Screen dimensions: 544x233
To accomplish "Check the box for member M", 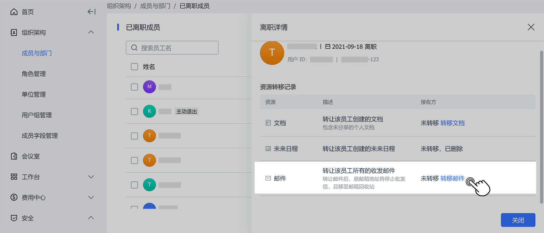I will pyautogui.click(x=134, y=87).
